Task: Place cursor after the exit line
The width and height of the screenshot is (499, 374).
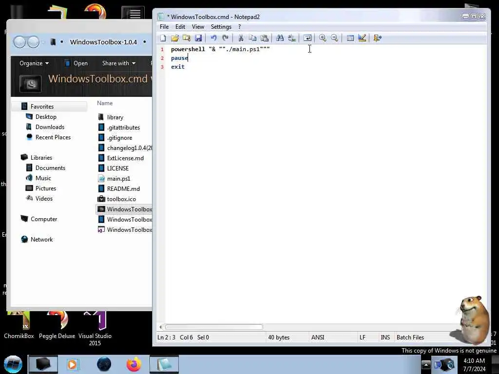Action: (x=185, y=67)
